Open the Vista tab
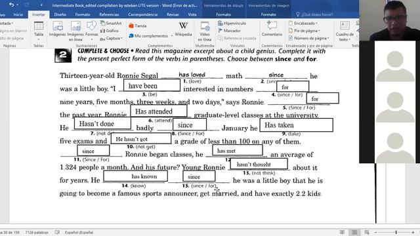Image resolution: width=420 pixels, height=236 pixels. pos(192,14)
